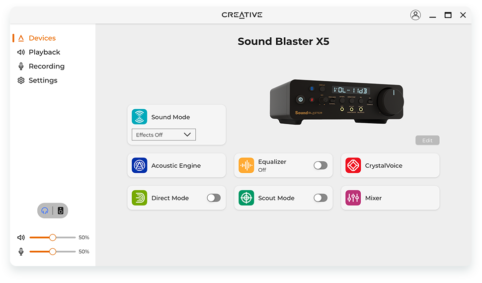The width and height of the screenshot is (482, 283).
Task: Click the Sound Mode teal icon
Action: [x=140, y=117]
